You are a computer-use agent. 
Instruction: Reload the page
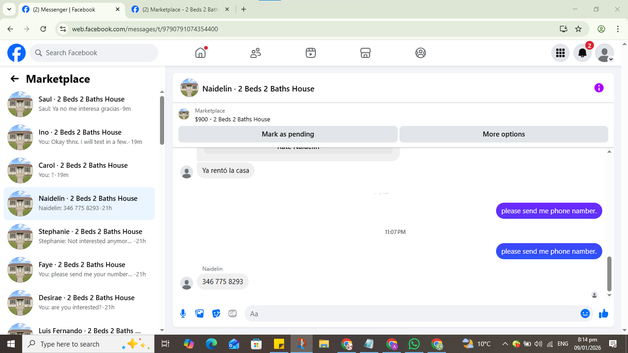(x=43, y=29)
